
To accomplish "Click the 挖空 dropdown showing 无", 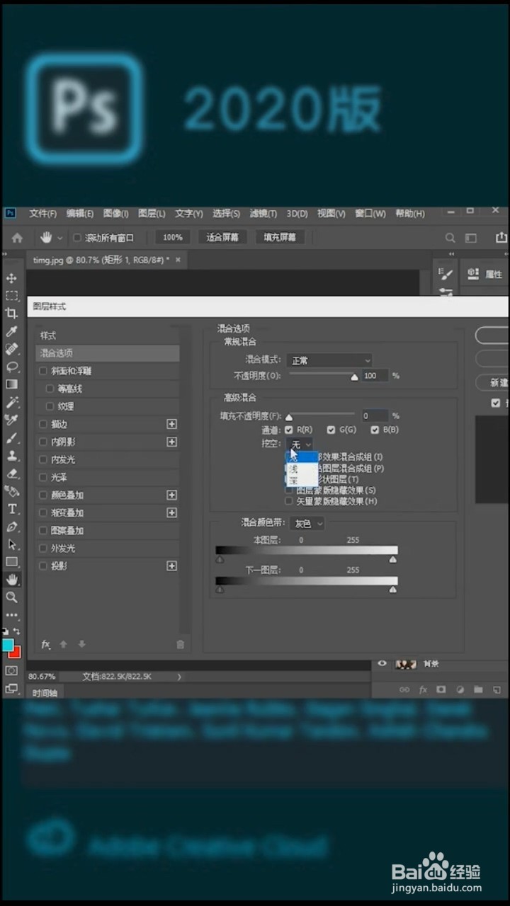I will (x=299, y=444).
